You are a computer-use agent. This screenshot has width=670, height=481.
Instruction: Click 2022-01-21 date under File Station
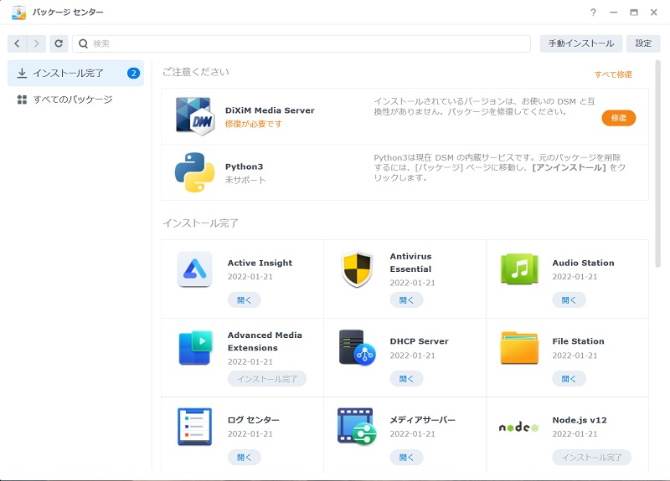(575, 356)
